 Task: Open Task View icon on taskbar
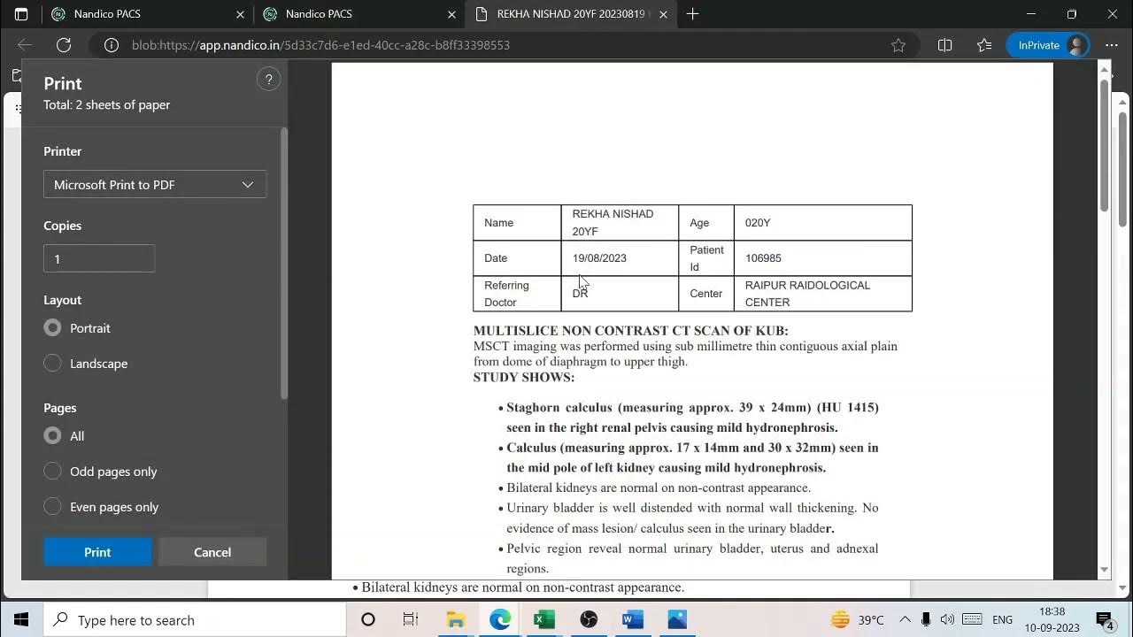[x=411, y=619]
